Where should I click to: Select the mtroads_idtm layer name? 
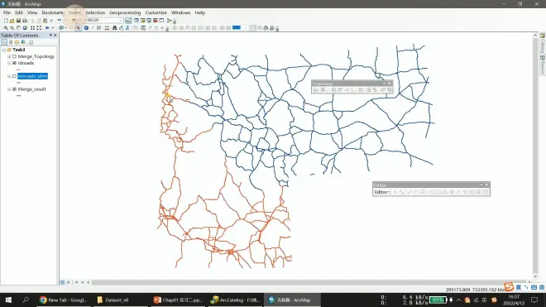pyautogui.click(x=32, y=76)
